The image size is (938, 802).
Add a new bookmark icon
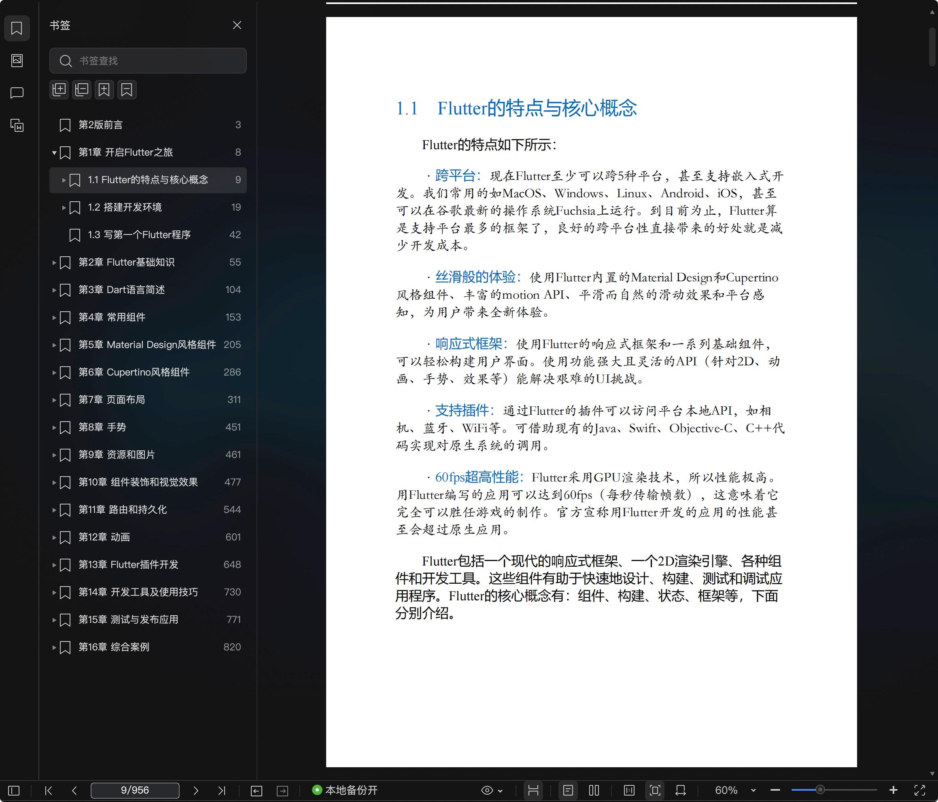coord(104,90)
